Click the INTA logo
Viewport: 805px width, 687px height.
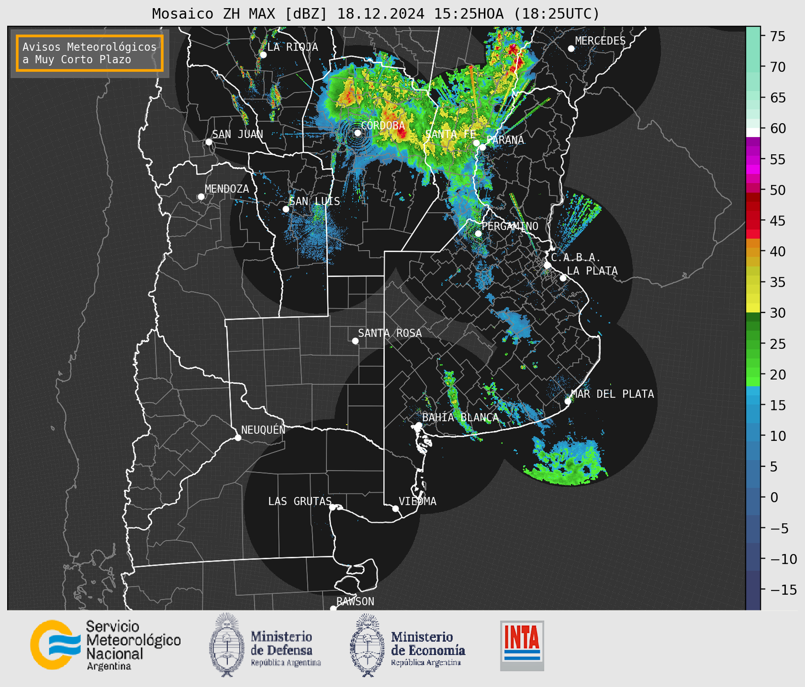pyautogui.click(x=522, y=645)
